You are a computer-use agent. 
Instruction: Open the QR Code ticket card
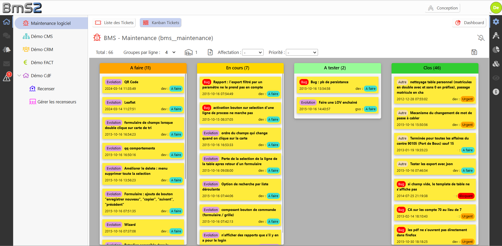(x=143, y=85)
